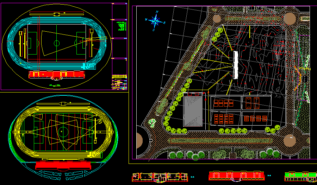
Task: Click center circle of lower football pitch
Action: tap(63, 132)
